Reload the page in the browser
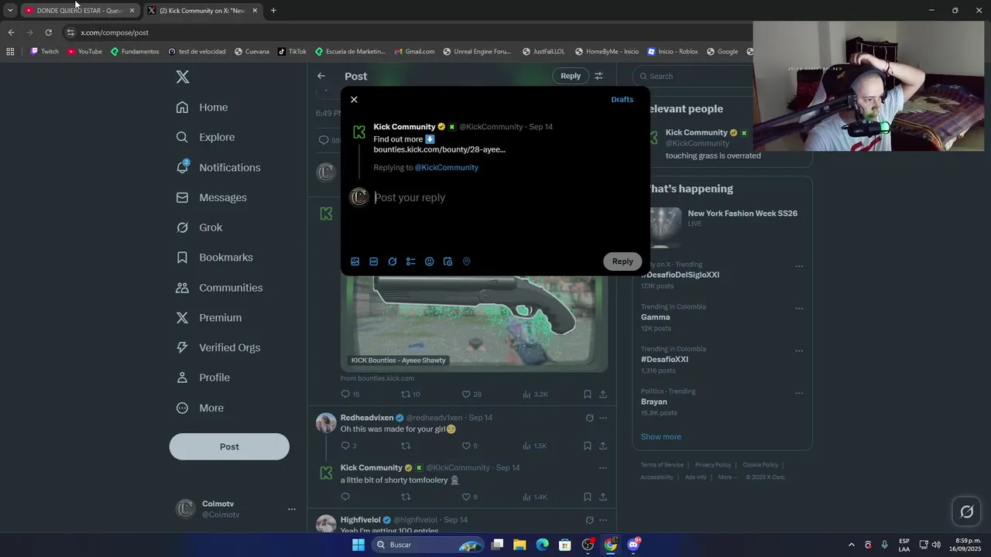 (x=48, y=32)
